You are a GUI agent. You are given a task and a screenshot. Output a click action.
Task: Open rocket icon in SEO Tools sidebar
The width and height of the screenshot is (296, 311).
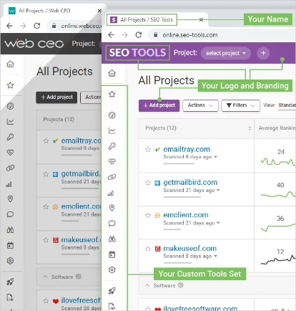[x=112, y=291]
